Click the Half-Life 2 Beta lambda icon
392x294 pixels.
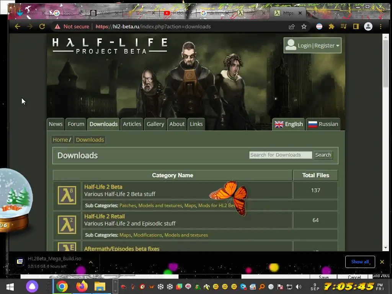[x=67, y=195]
